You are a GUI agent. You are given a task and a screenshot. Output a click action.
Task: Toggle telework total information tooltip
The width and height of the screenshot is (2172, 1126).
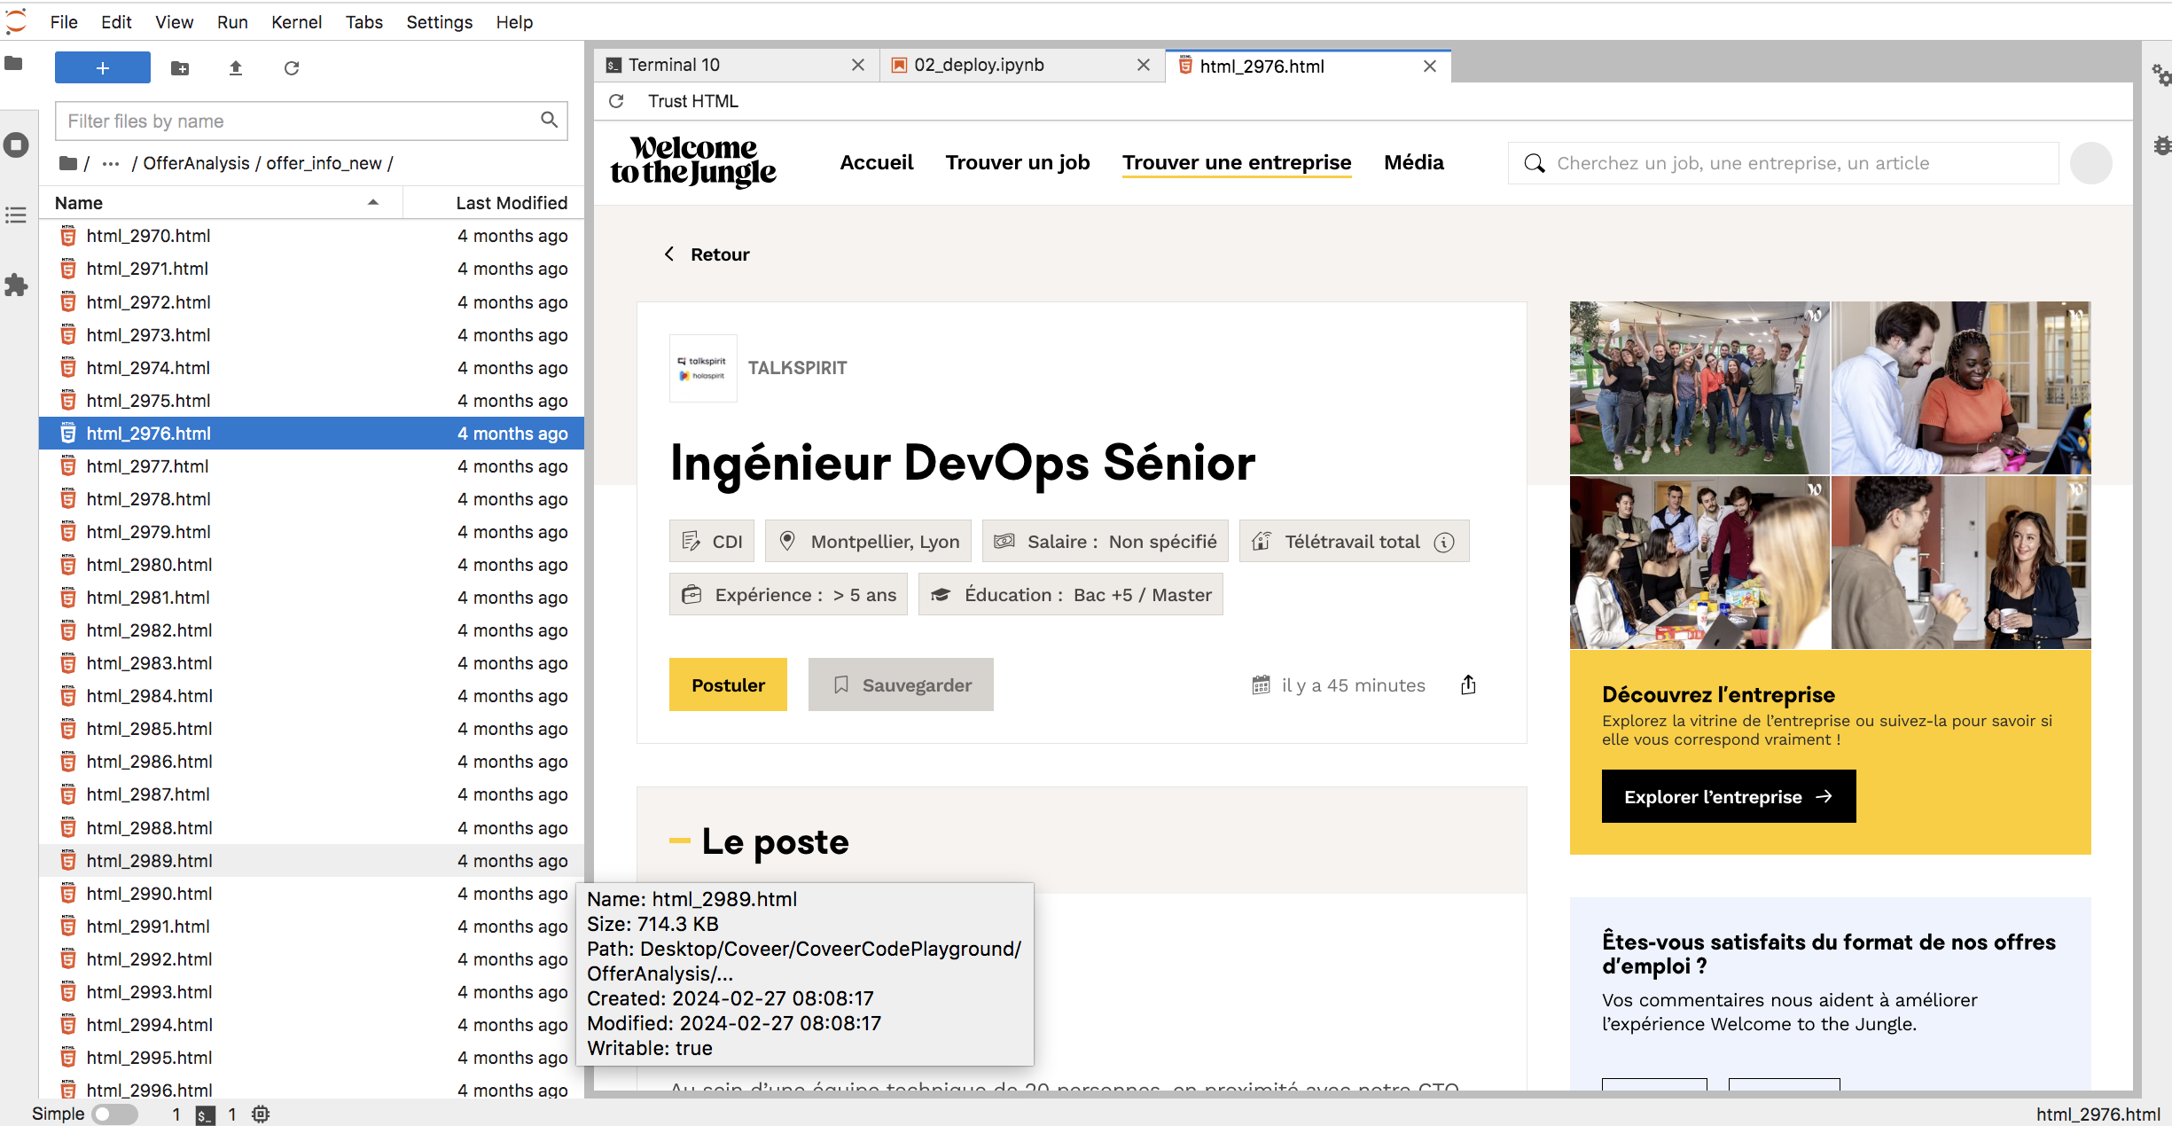tap(1447, 542)
